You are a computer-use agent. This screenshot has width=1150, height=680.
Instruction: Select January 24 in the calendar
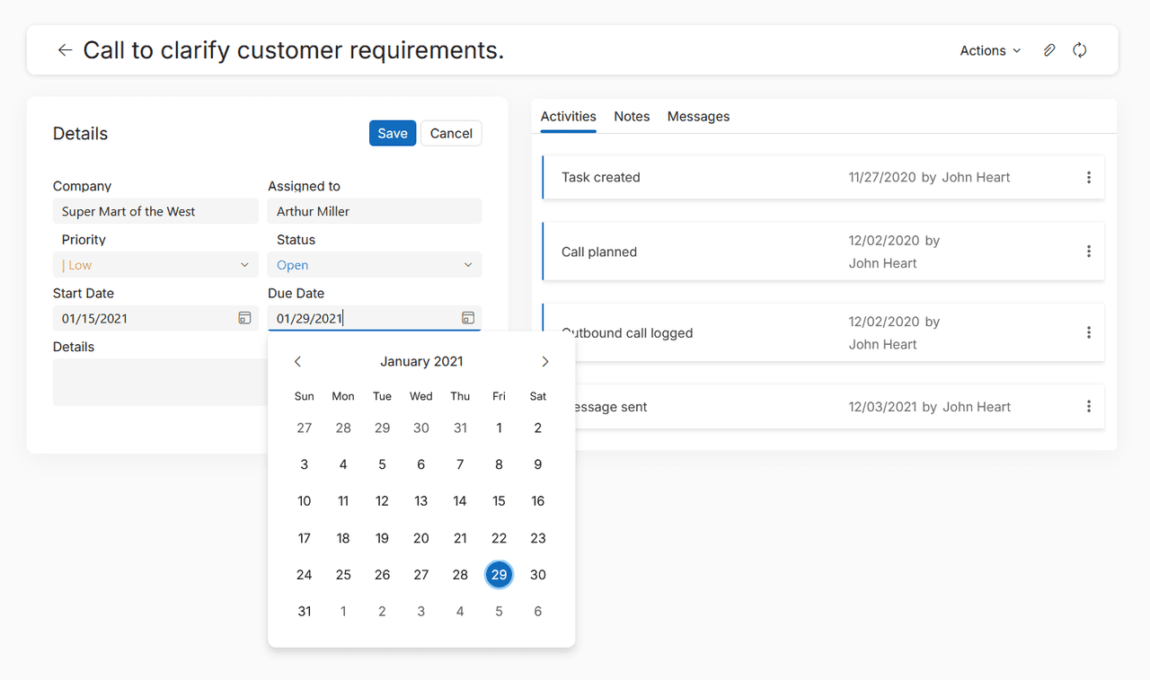point(305,575)
